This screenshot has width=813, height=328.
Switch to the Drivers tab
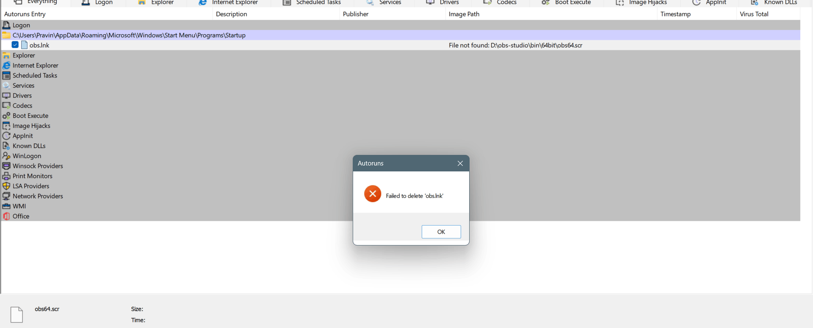[x=442, y=3]
